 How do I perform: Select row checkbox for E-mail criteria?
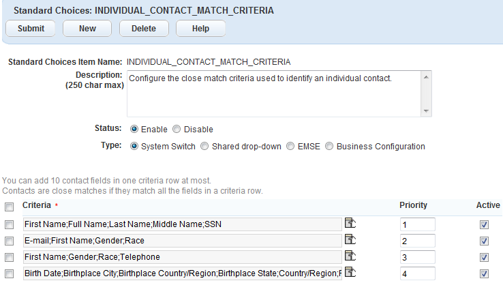click(10, 241)
